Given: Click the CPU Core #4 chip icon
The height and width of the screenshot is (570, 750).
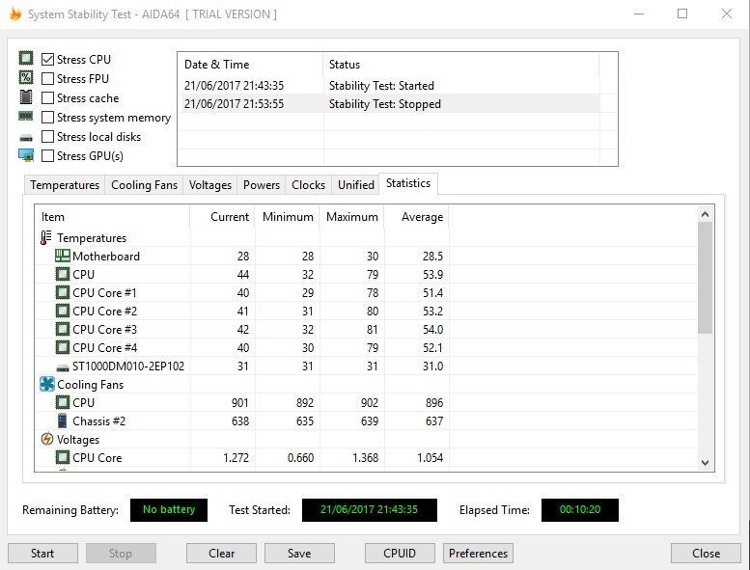Looking at the screenshot, I should (x=62, y=347).
